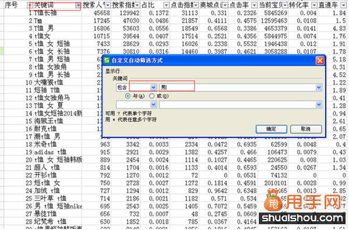This screenshot has height=230, width=349.
Task: Open the 直通车 column filter arrow
Action: 343,5
